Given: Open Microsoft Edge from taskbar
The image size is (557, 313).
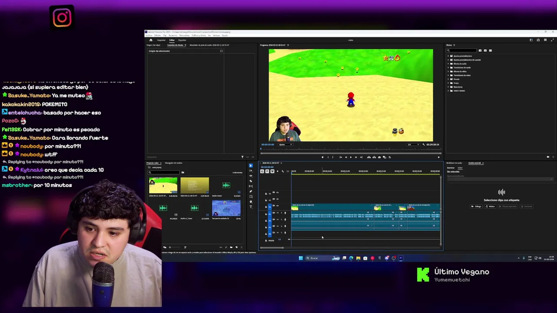Looking at the screenshot, I should click(351, 258).
